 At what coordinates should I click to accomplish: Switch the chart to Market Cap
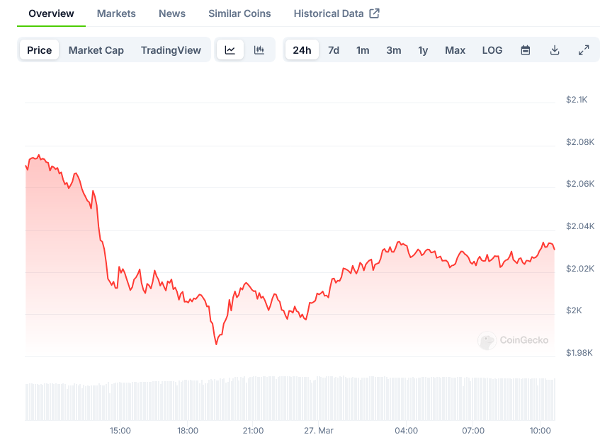(x=96, y=50)
